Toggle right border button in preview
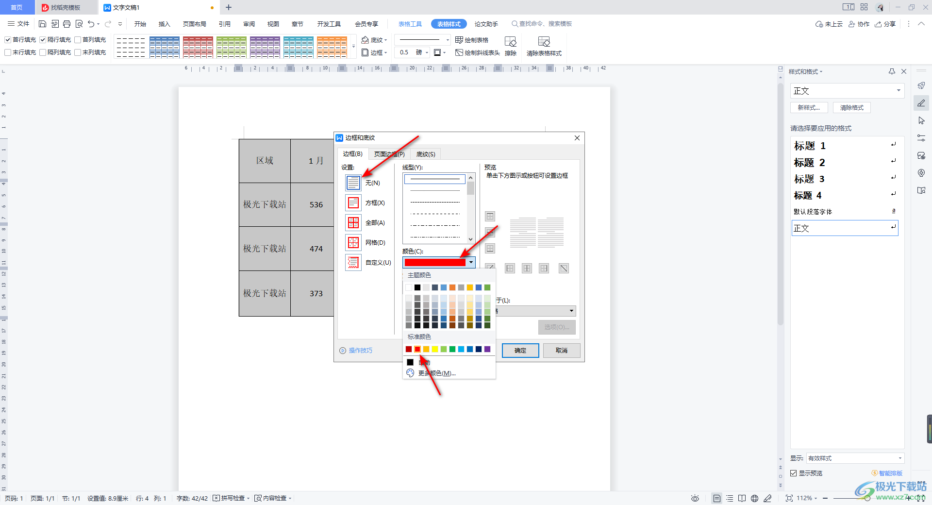The height and width of the screenshot is (505, 932). point(544,268)
